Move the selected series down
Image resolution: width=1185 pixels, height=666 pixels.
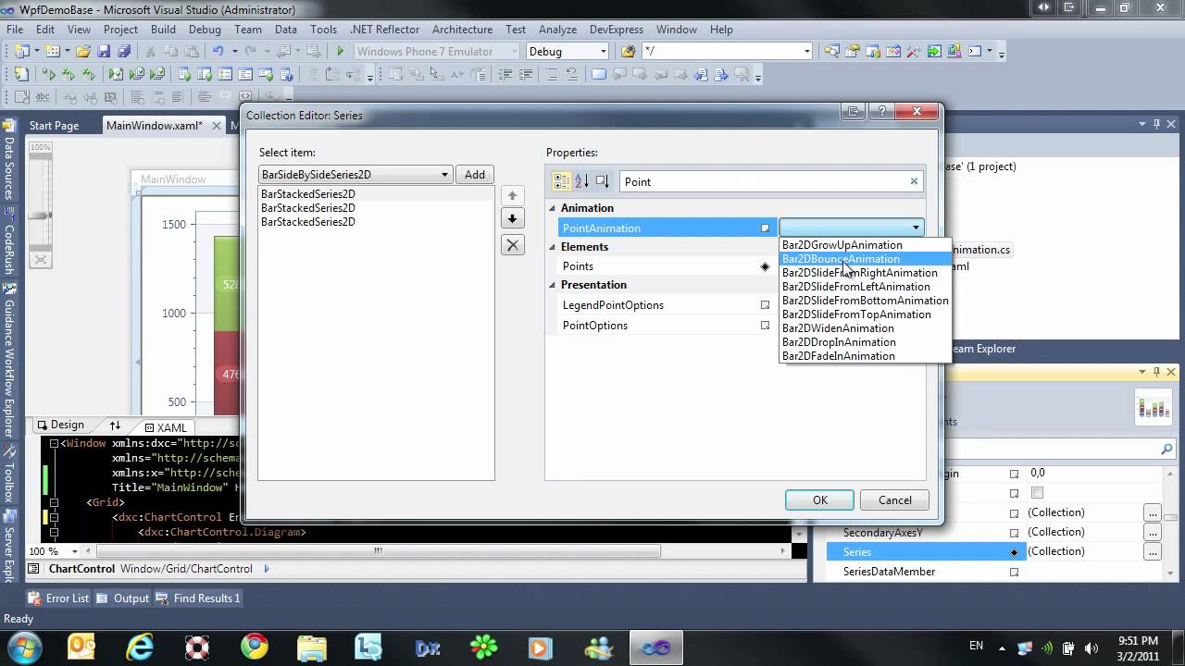[x=512, y=219]
